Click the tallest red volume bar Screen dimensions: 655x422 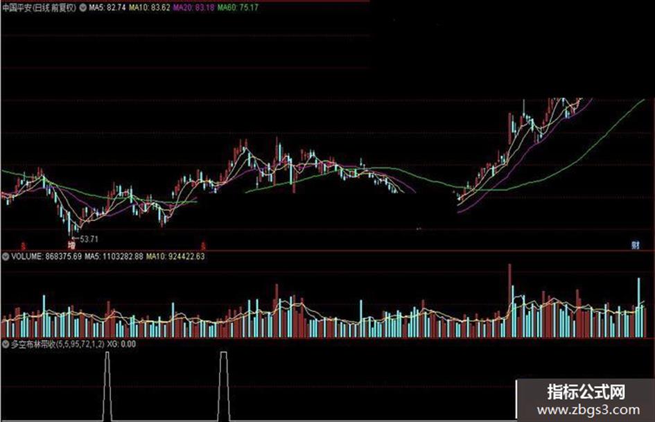[x=509, y=301]
